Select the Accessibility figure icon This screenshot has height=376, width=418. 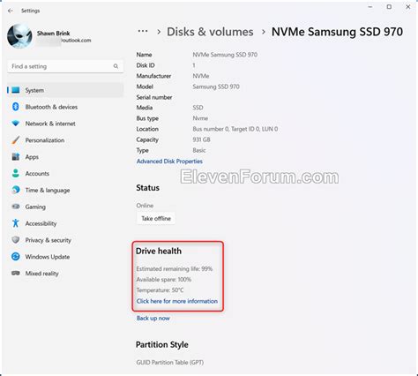tap(16, 223)
